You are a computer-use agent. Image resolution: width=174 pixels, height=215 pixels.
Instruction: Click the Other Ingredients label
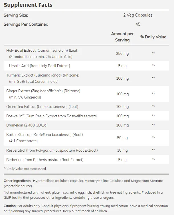pos(17,181)
